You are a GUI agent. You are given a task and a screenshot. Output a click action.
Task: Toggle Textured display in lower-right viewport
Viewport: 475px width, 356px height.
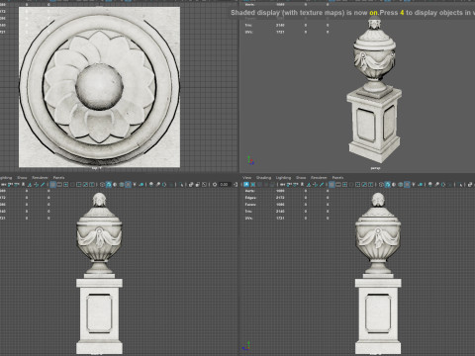click(x=407, y=185)
